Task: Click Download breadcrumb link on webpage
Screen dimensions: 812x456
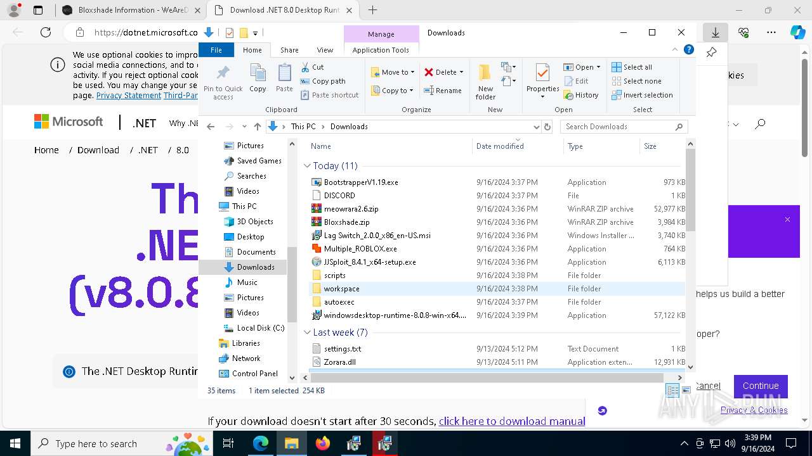Action: coord(98,150)
